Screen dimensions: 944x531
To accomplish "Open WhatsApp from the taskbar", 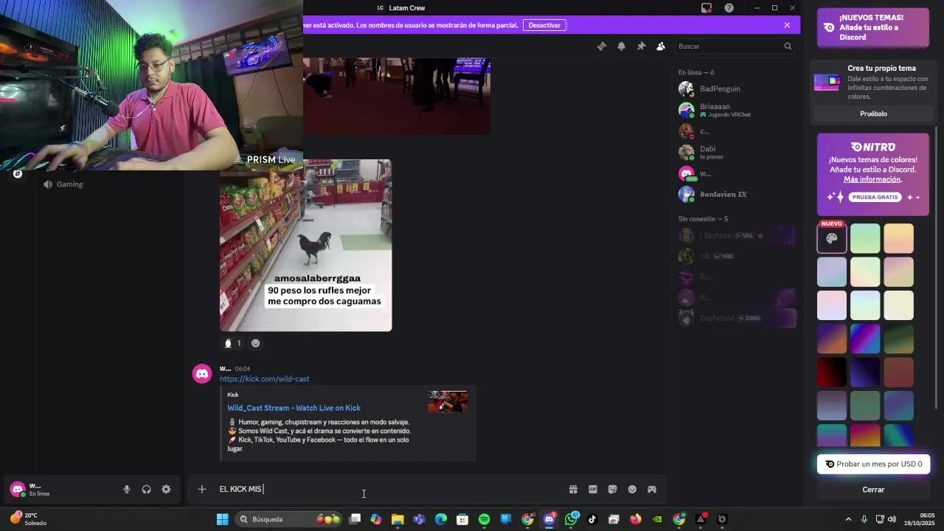I will 571,519.
